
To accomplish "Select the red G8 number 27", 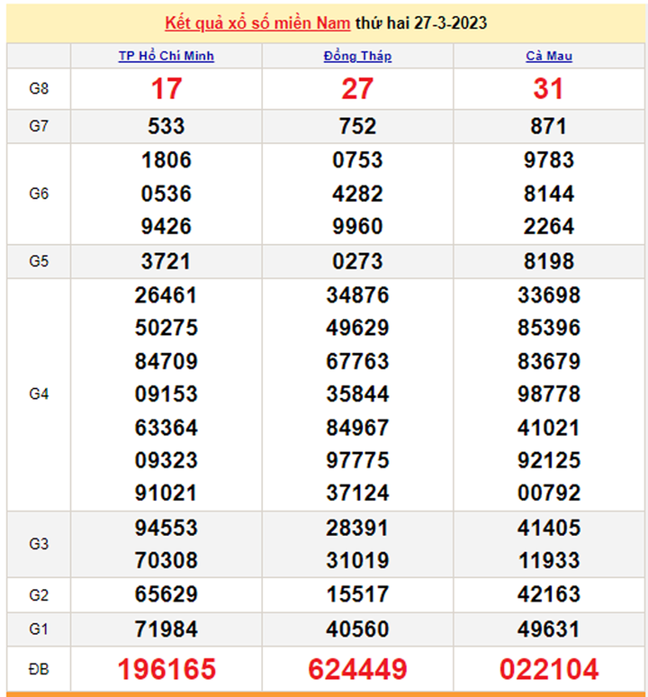I will point(357,88).
